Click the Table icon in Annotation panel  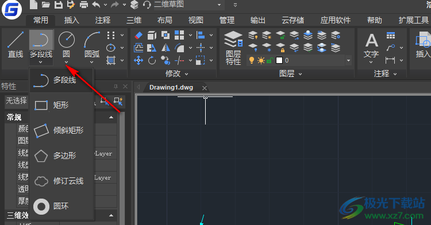(x=391, y=36)
